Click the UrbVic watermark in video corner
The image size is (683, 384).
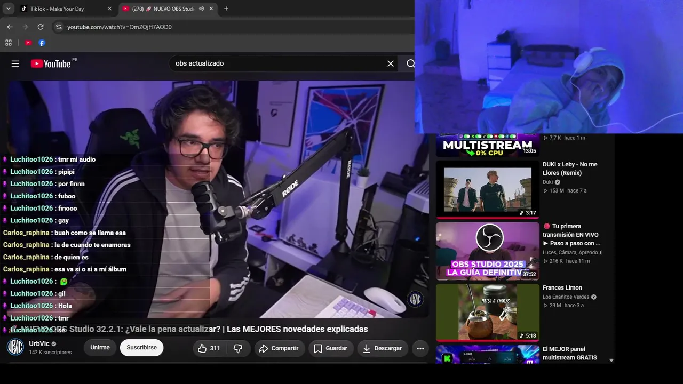tap(416, 299)
